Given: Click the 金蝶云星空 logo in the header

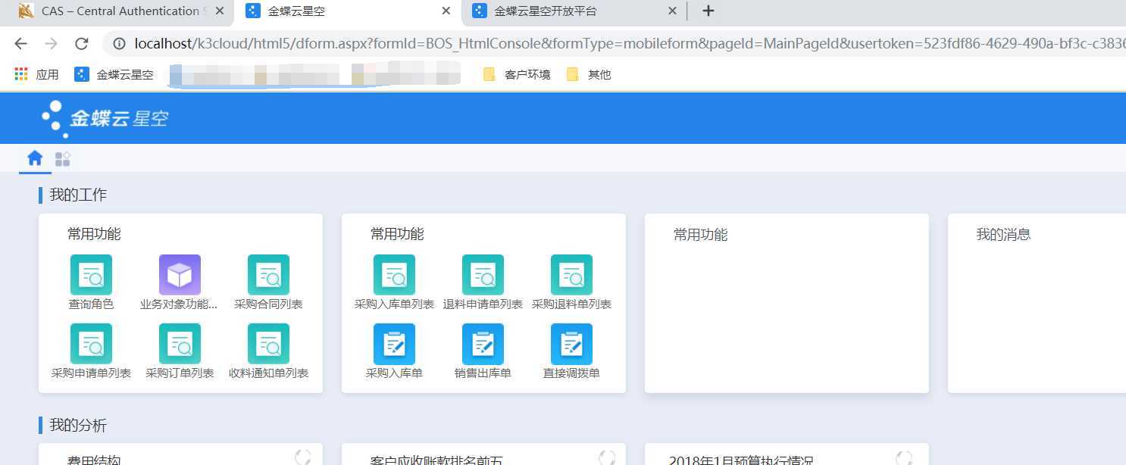Looking at the screenshot, I should tap(105, 118).
